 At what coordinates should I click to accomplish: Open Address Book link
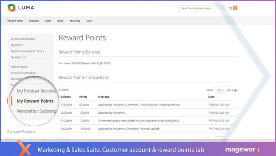19,67
